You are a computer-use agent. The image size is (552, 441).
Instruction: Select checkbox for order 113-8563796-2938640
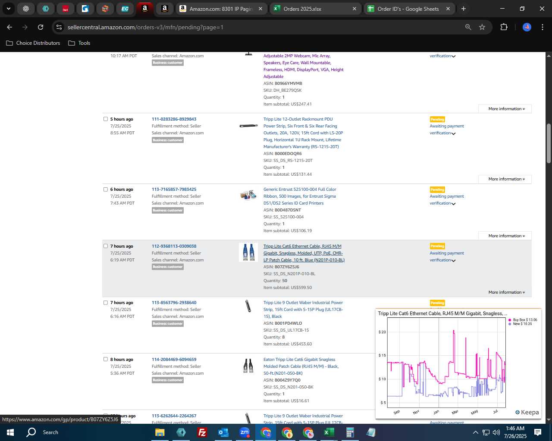click(106, 302)
